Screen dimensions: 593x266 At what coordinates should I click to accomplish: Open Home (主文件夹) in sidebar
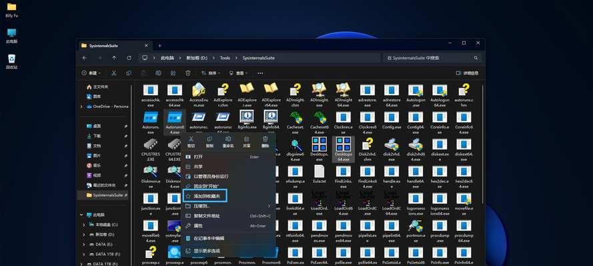click(x=97, y=87)
